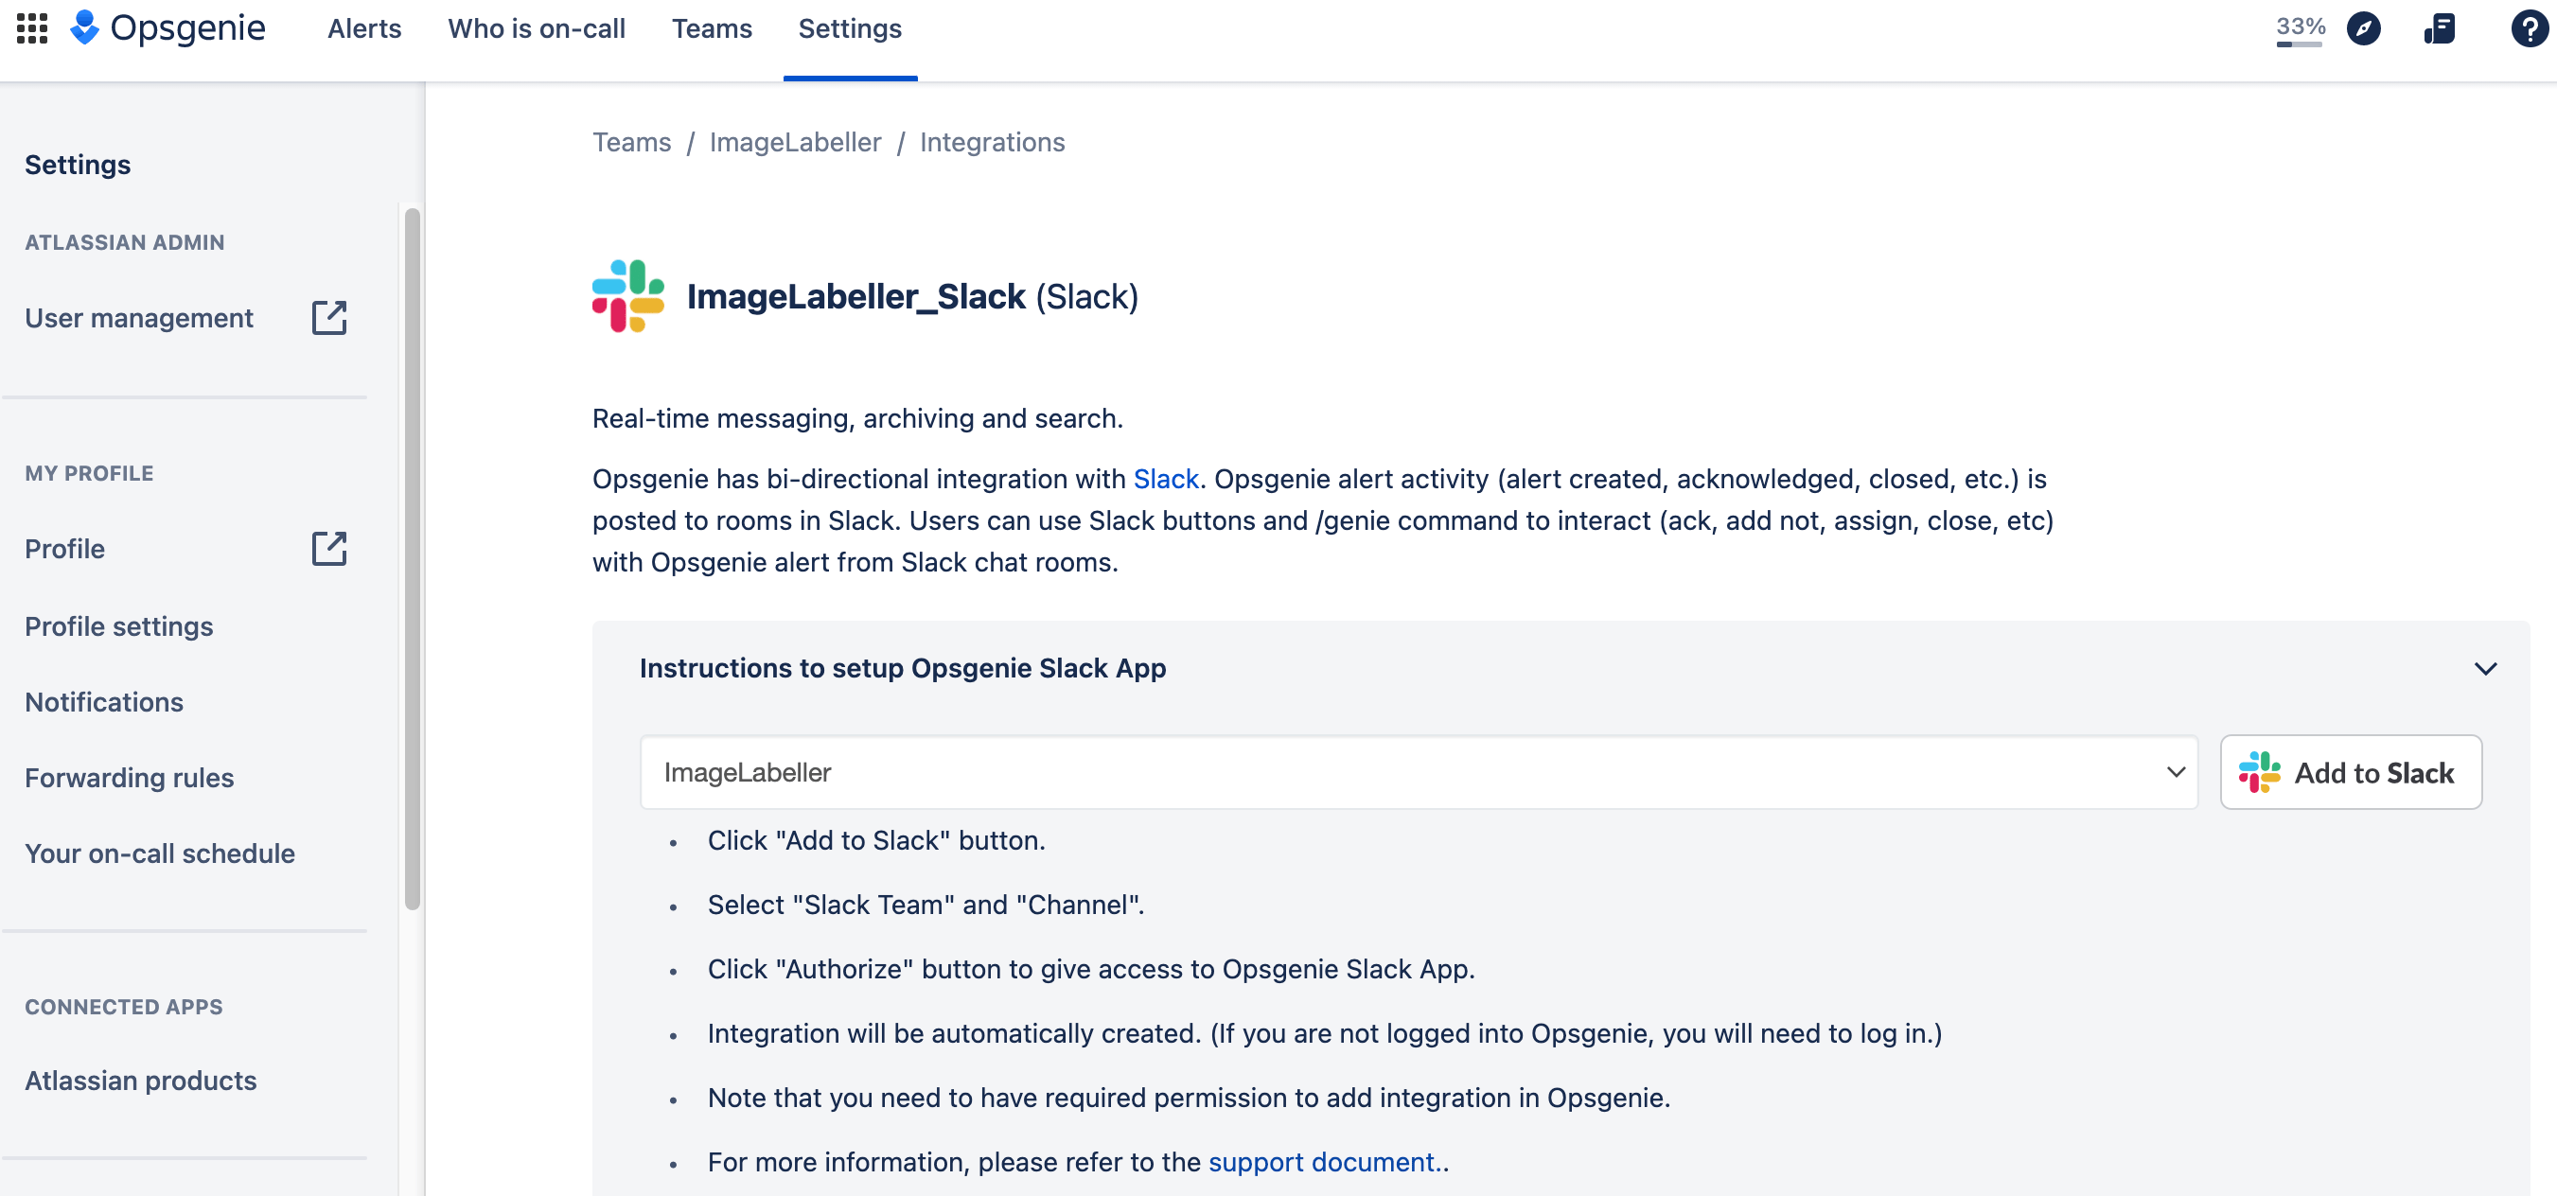
Task: Click the Teams navigation icon
Action: (x=713, y=27)
